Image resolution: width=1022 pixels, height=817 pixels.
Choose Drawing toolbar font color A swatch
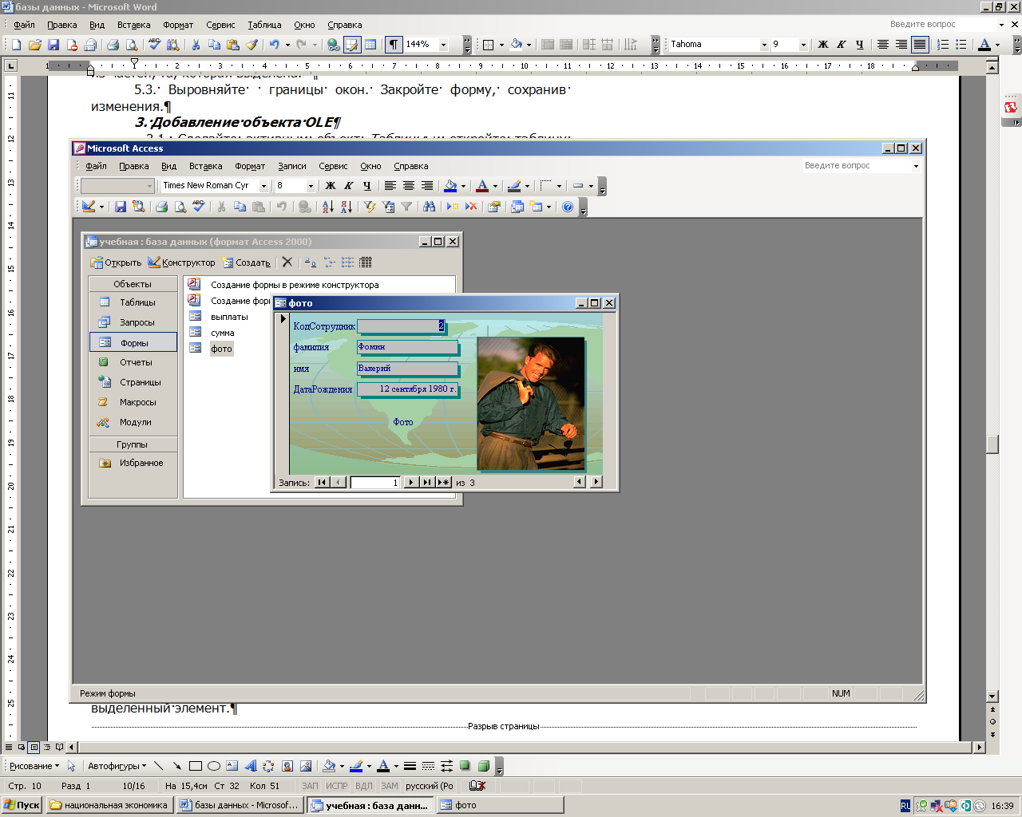click(383, 766)
